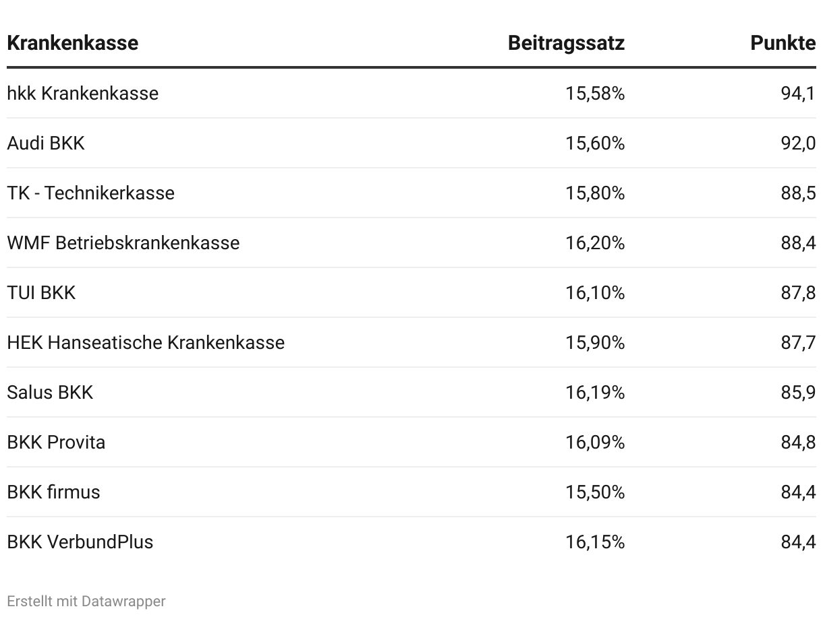Click the WMF Betriebskrankenkasse entry

point(123,242)
